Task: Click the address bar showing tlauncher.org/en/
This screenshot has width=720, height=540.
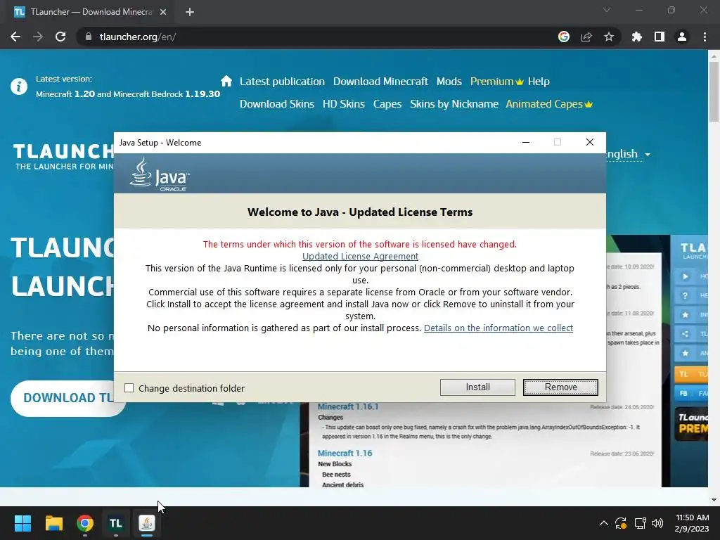Action: tap(317, 37)
